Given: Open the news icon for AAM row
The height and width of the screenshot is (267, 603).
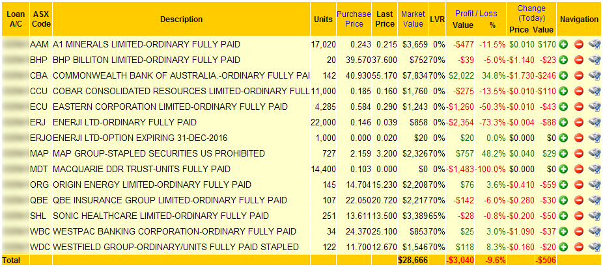Looking at the screenshot, I should pos(595,44).
